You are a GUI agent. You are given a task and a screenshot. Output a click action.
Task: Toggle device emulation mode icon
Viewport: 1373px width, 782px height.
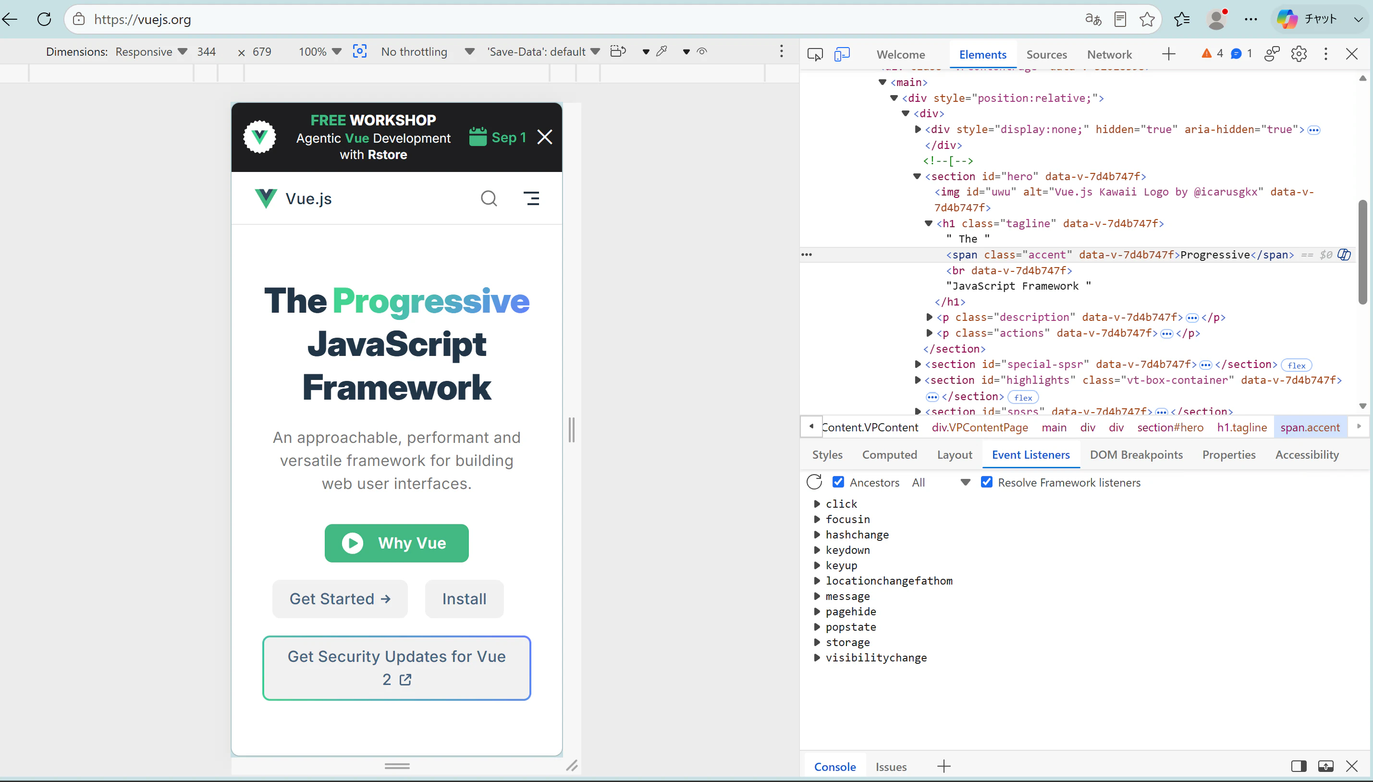[842, 54]
